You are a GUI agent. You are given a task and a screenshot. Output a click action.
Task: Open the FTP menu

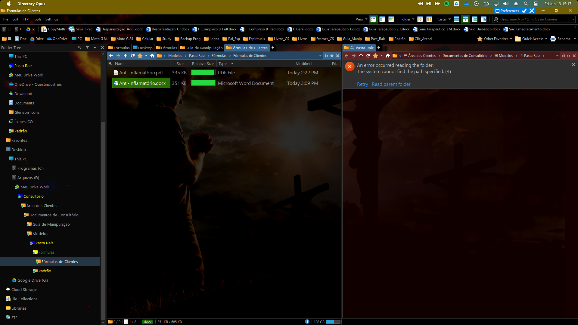coord(26,19)
